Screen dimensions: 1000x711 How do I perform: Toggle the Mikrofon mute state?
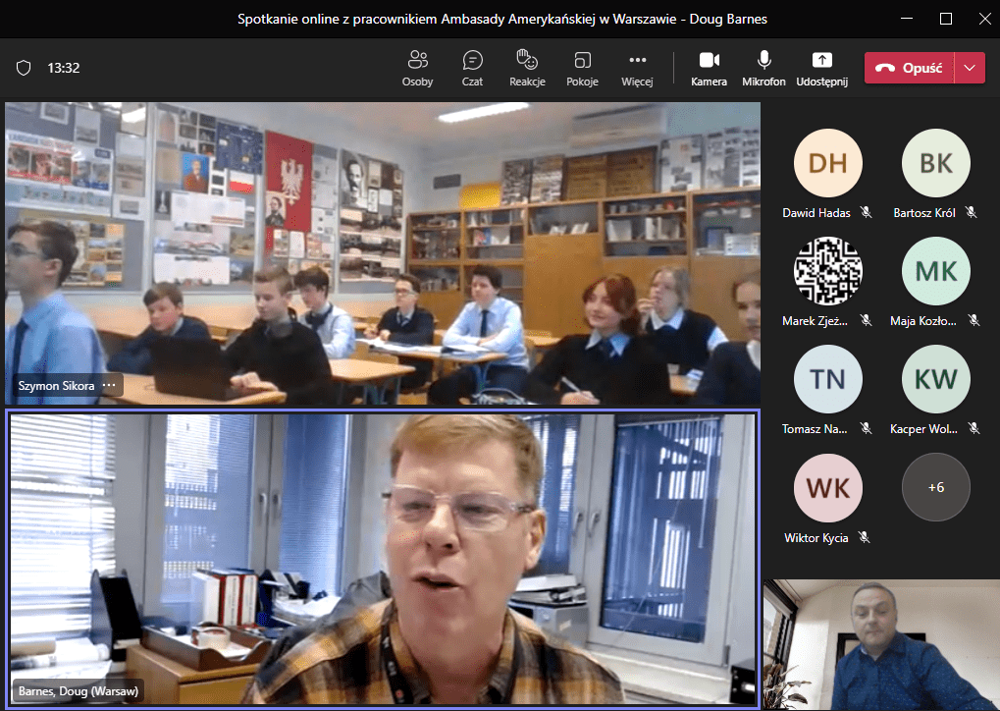pos(763,67)
